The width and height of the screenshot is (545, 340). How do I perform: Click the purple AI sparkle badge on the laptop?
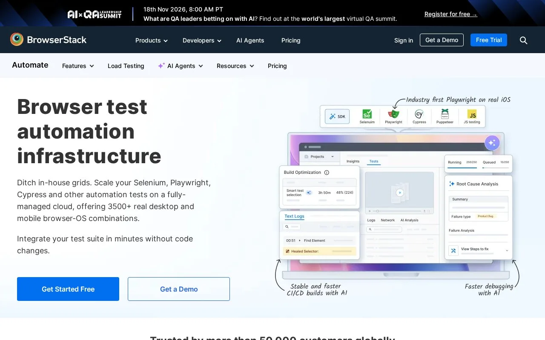pyautogui.click(x=492, y=143)
